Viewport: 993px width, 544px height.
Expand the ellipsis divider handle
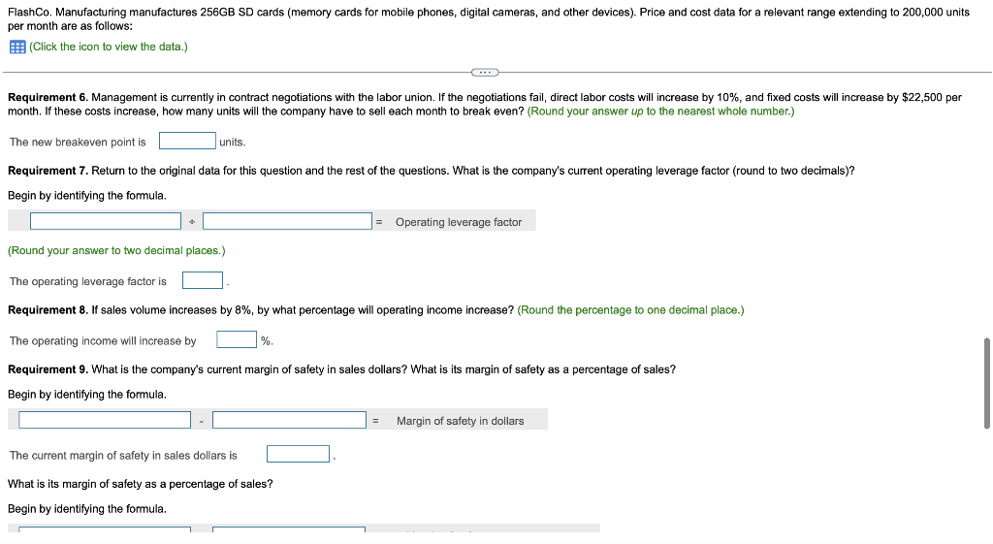pyautogui.click(x=485, y=72)
